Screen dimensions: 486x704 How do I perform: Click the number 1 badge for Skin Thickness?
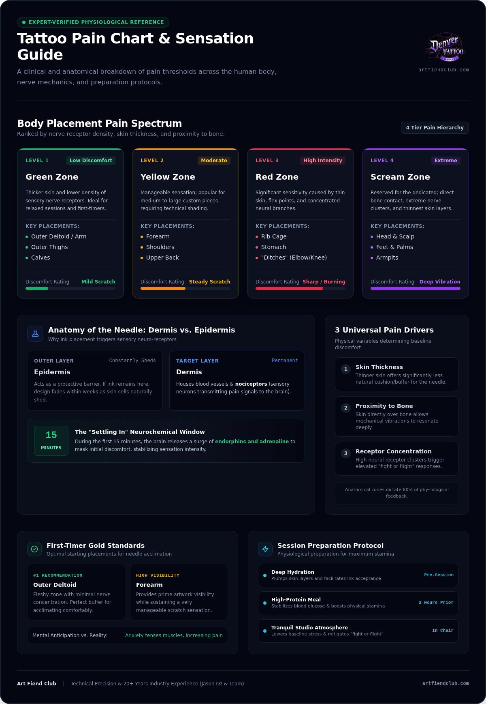(345, 369)
